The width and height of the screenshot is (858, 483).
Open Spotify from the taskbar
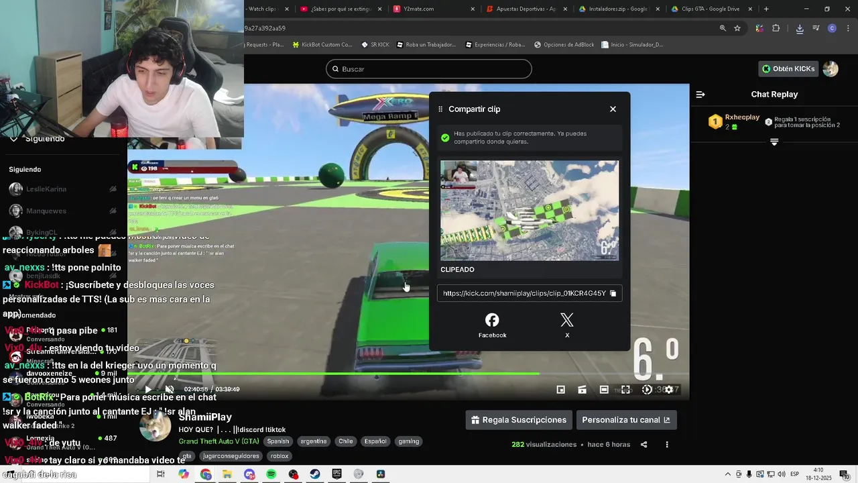coord(271,474)
